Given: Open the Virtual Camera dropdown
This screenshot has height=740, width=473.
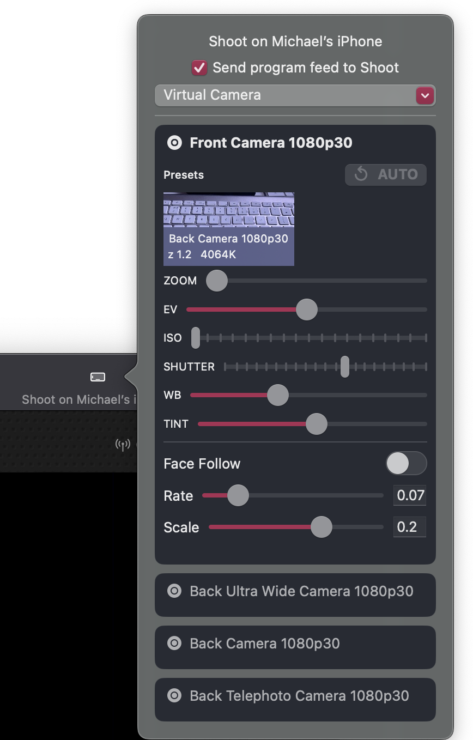Looking at the screenshot, I should coord(295,95).
